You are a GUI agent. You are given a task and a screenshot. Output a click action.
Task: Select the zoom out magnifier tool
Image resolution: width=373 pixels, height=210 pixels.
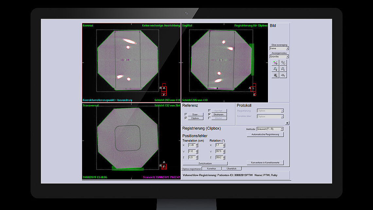coord(283,69)
